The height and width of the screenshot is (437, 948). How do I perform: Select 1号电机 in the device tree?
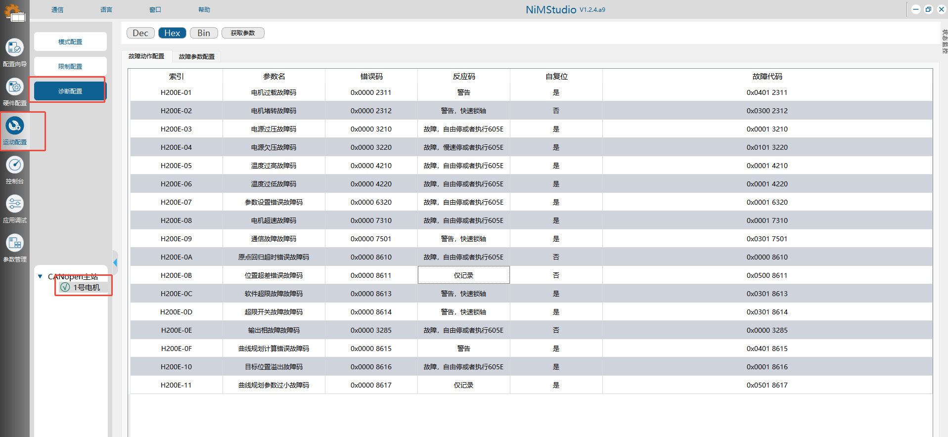(x=87, y=287)
